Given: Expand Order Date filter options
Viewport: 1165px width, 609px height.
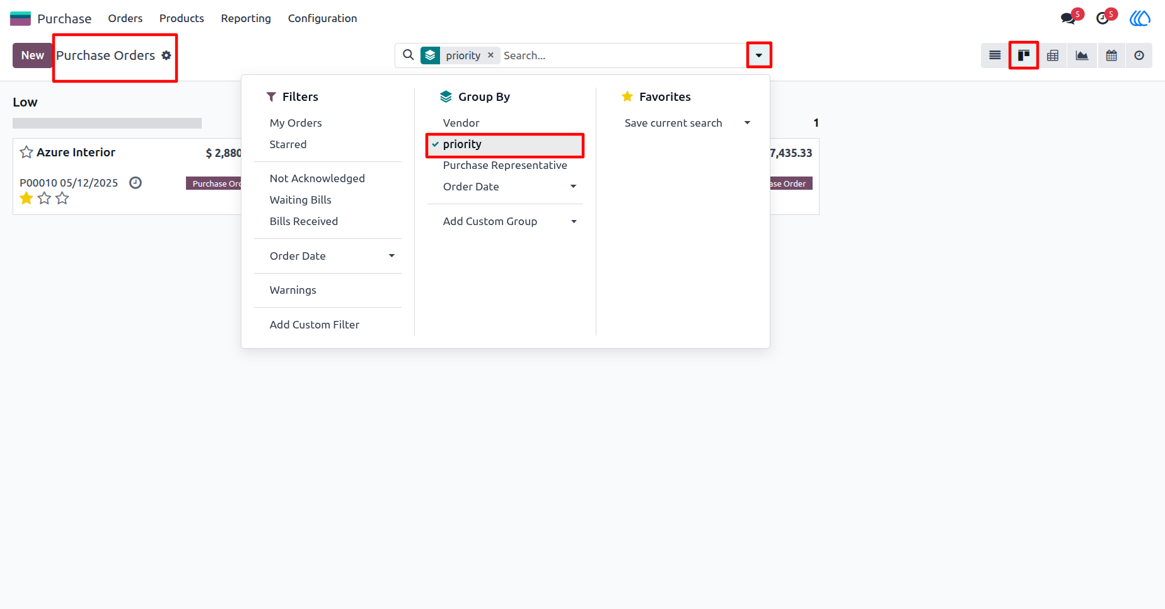Looking at the screenshot, I should 328,256.
